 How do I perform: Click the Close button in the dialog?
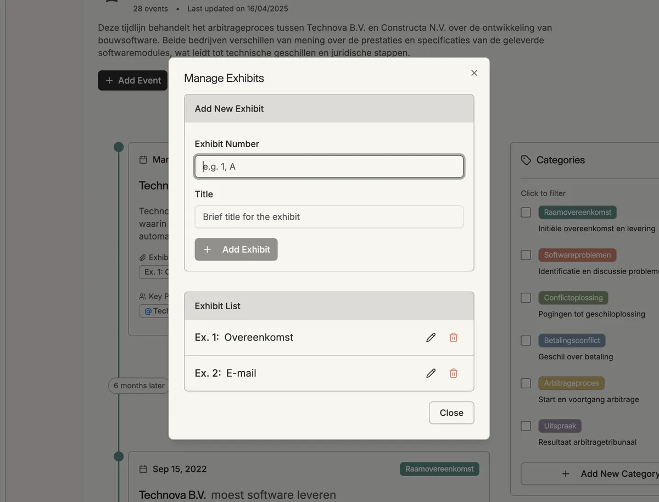coord(451,412)
